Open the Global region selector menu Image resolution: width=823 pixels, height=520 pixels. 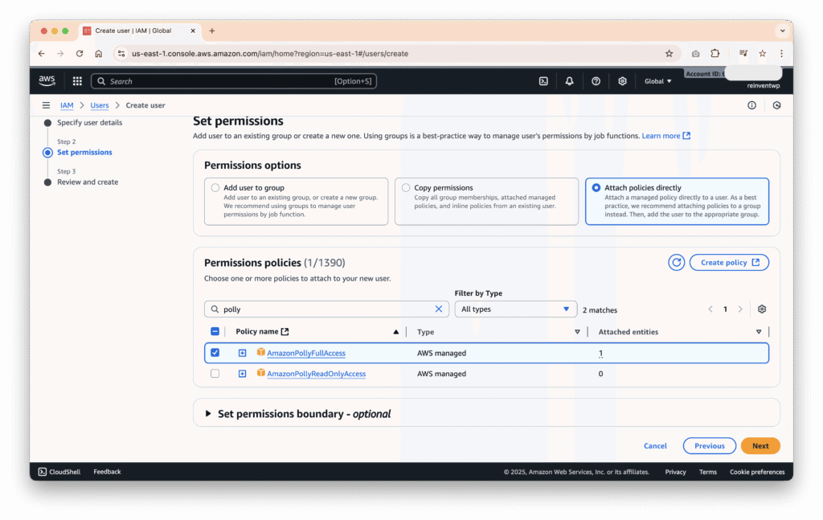tap(657, 81)
